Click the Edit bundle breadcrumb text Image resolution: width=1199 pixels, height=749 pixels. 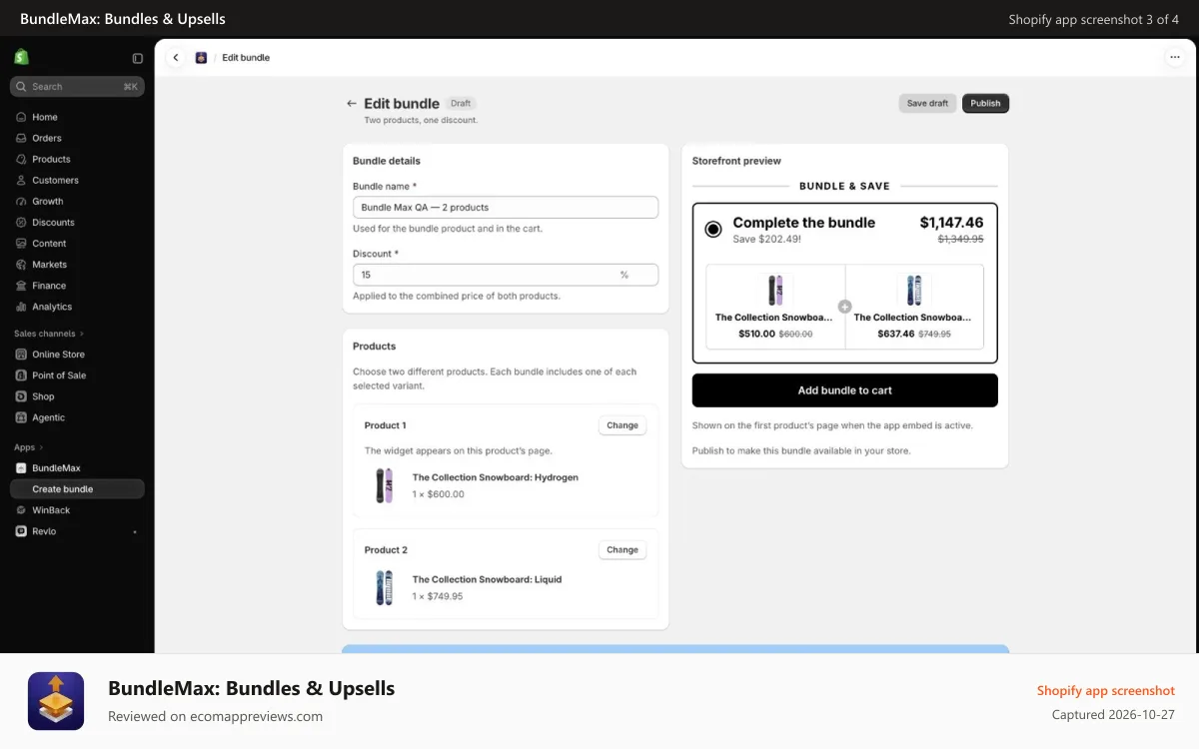246,58
